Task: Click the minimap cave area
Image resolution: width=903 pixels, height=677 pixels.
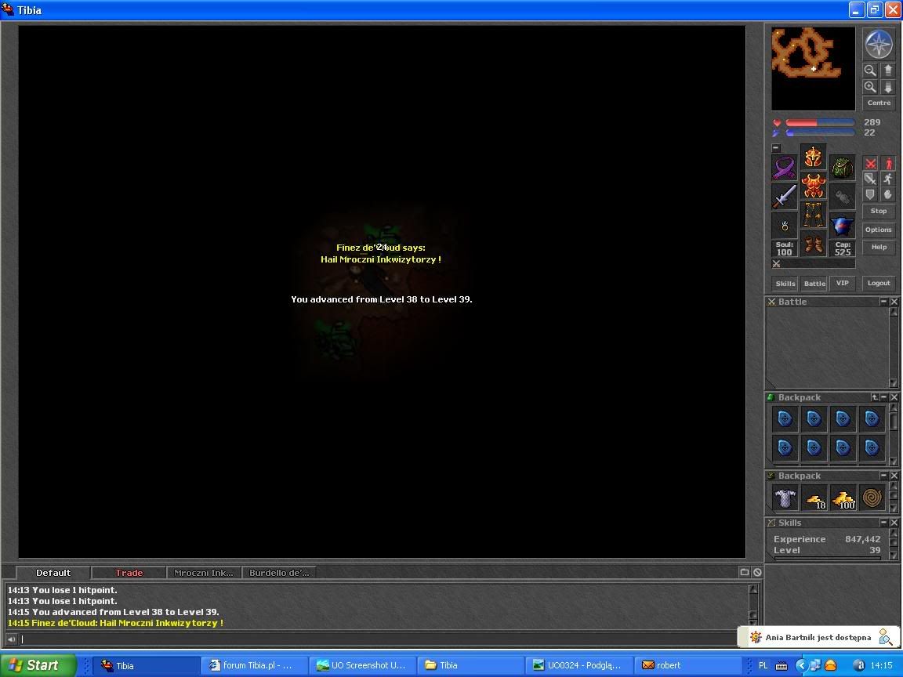Action: pyautogui.click(x=813, y=68)
